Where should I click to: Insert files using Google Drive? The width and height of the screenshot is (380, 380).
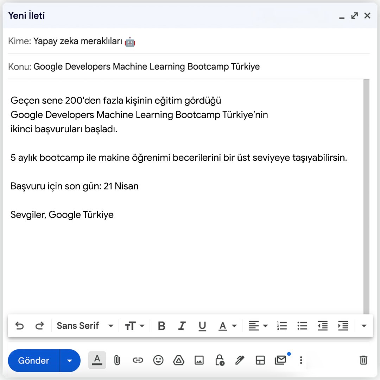click(179, 360)
